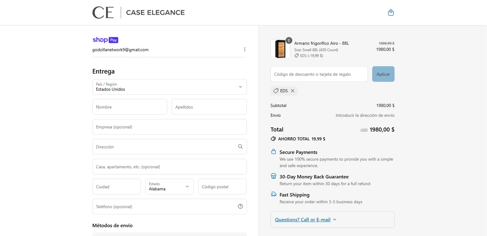Click the tag icon on EDS chip

pyautogui.click(x=276, y=91)
